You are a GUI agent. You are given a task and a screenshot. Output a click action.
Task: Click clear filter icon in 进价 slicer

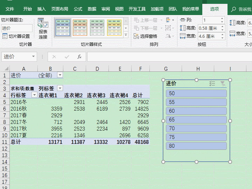(223, 83)
